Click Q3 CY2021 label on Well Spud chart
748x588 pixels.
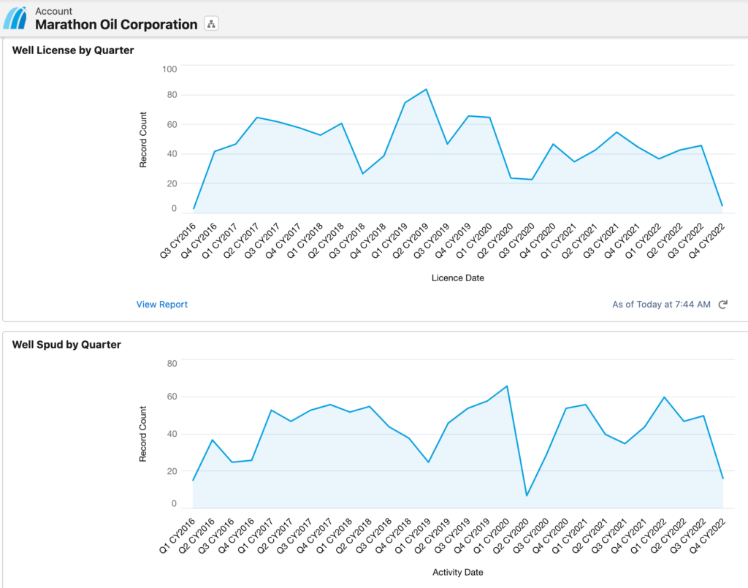(x=609, y=535)
